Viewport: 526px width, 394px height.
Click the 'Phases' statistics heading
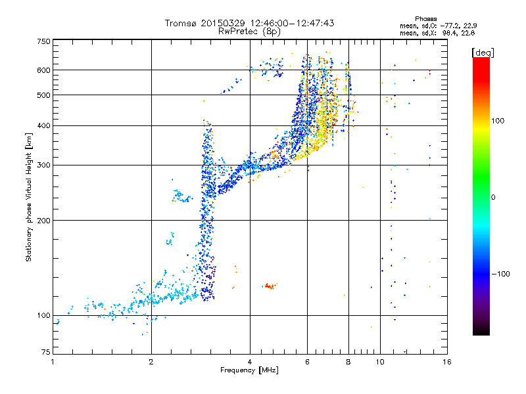(x=425, y=19)
